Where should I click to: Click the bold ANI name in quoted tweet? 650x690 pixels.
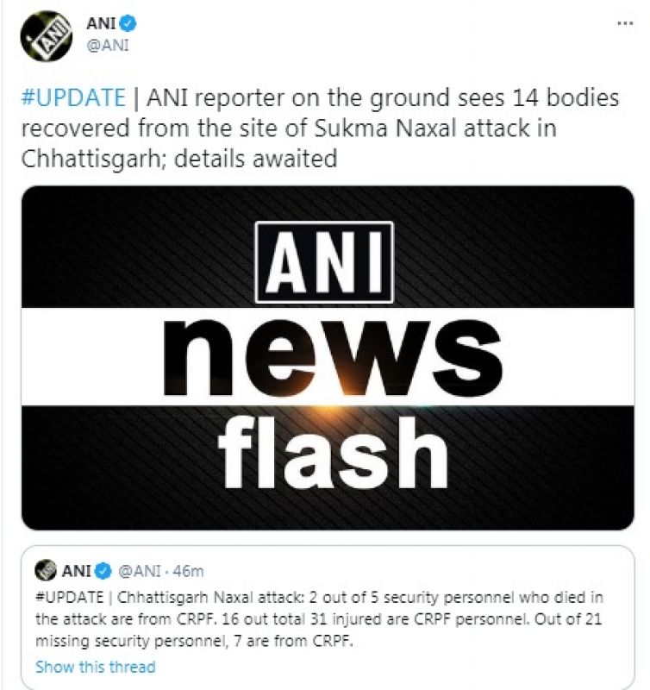pos(76,570)
